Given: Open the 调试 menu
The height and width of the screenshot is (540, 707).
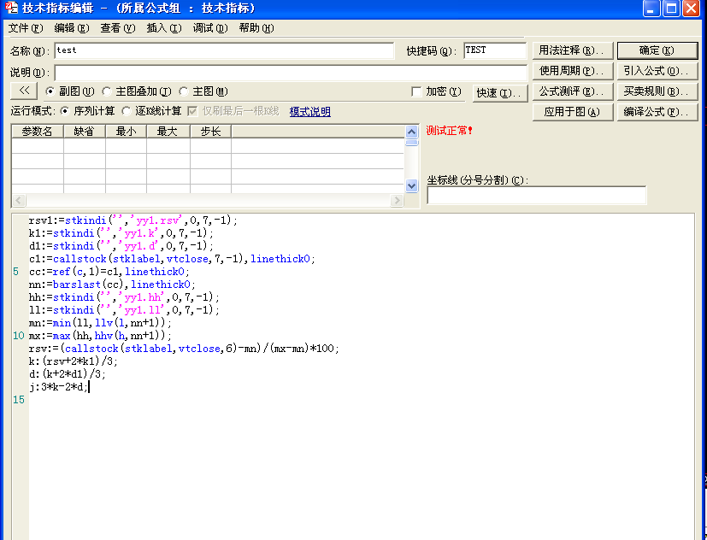Looking at the screenshot, I should (209, 28).
